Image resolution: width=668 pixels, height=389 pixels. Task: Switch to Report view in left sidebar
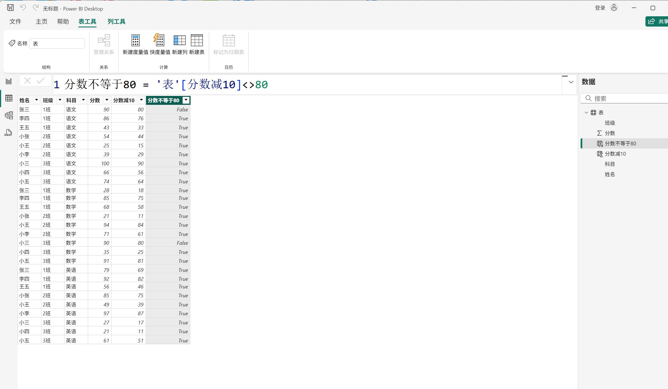point(9,81)
